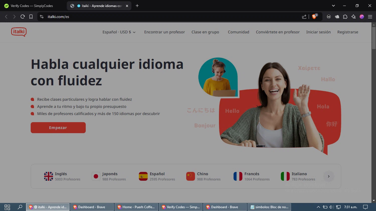Click the Italy flag icon
This screenshot has width=376, height=211.
pyautogui.click(x=285, y=176)
